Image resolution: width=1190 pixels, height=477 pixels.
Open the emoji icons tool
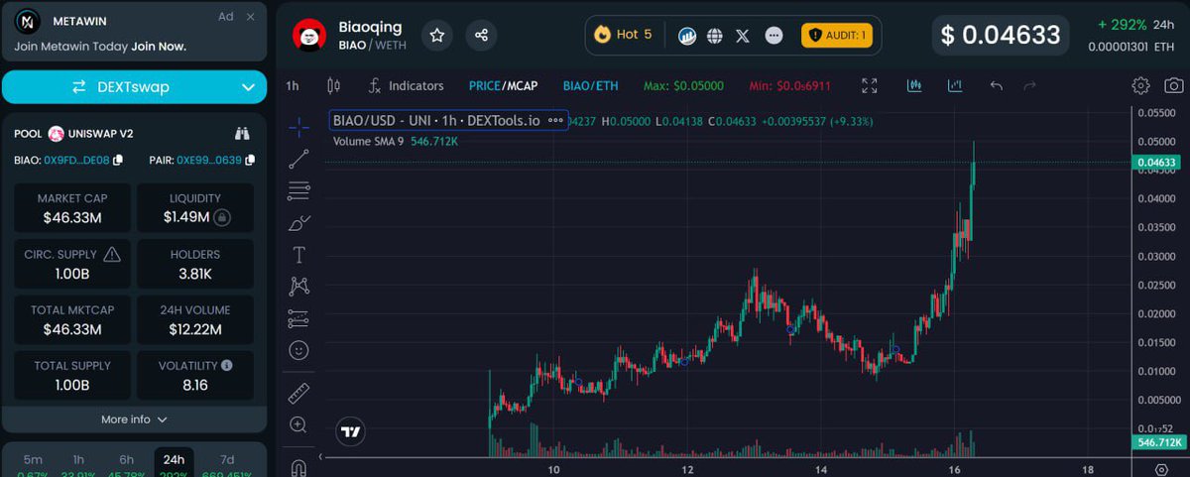pyautogui.click(x=298, y=350)
